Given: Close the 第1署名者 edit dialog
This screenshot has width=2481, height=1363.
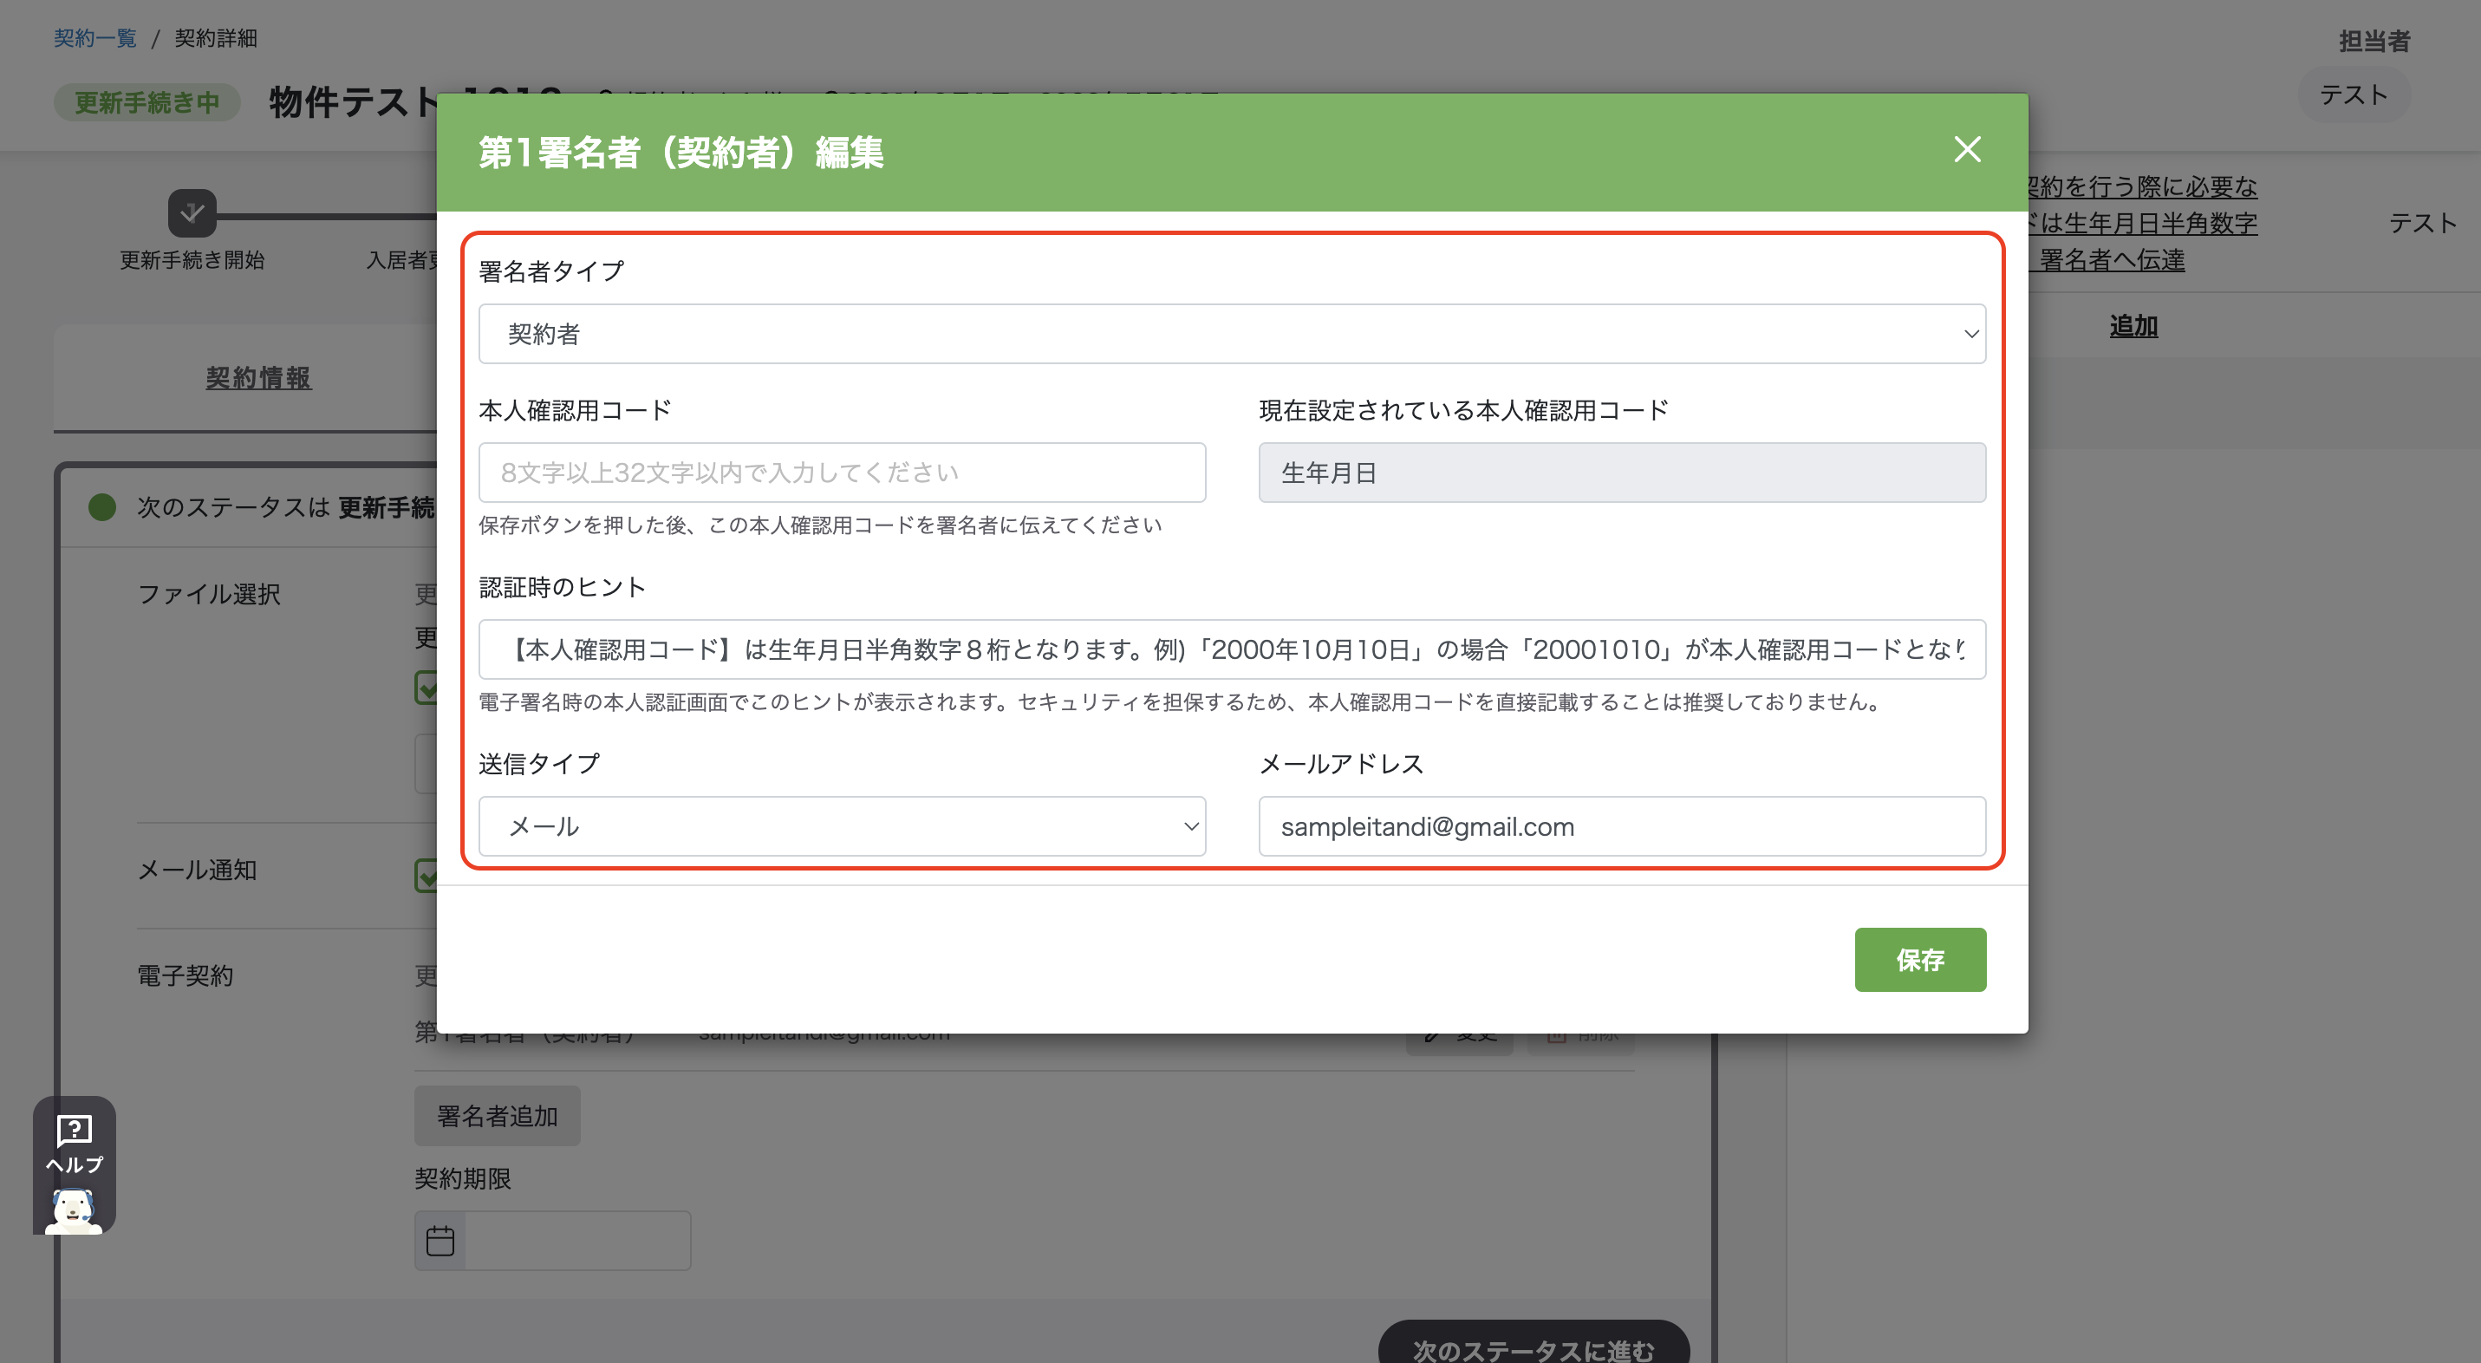Looking at the screenshot, I should (x=1967, y=149).
